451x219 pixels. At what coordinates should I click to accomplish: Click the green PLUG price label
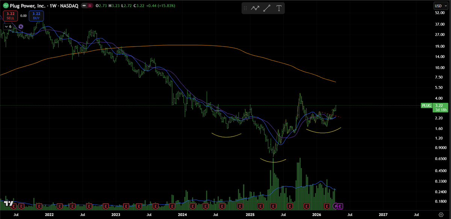click(426, 106)
